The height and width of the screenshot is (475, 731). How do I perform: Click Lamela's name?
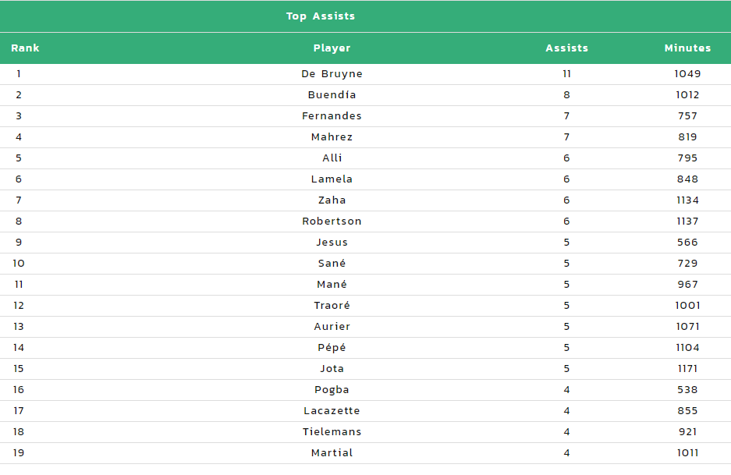pos(332,179)
